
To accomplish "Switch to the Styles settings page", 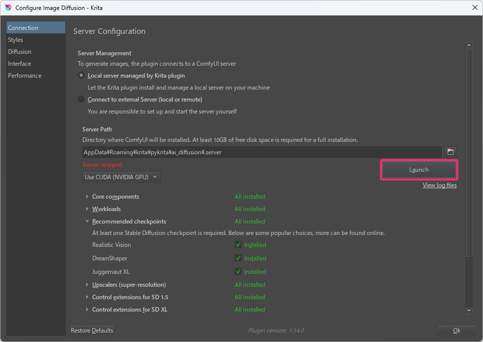I will 36,40.
